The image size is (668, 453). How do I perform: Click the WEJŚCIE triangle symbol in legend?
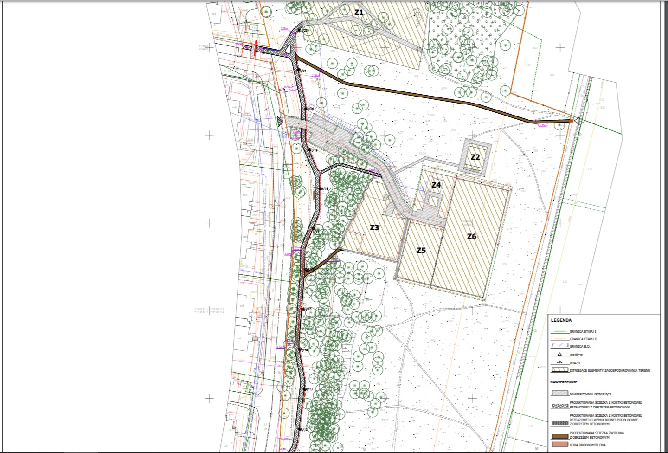click(559, 354)
